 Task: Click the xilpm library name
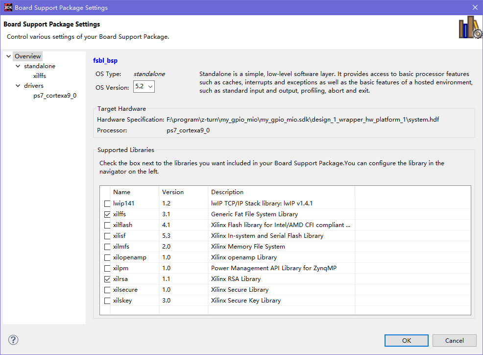tap(121, 268)
